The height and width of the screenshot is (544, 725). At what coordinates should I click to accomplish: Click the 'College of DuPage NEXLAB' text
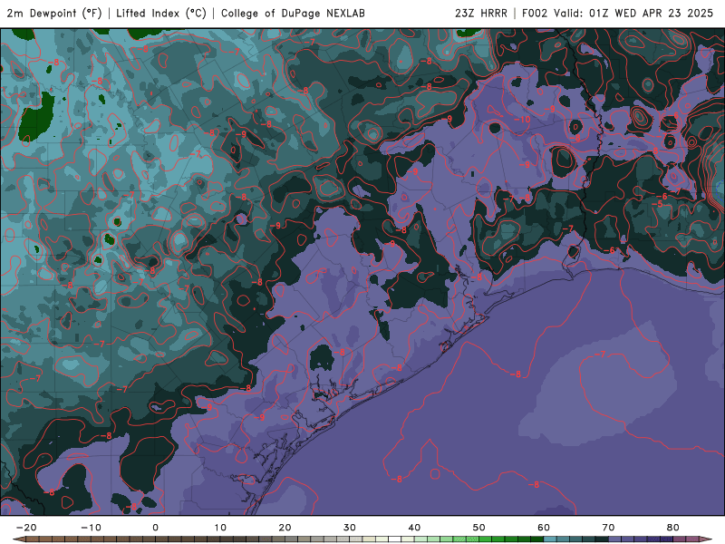(293, 14)
